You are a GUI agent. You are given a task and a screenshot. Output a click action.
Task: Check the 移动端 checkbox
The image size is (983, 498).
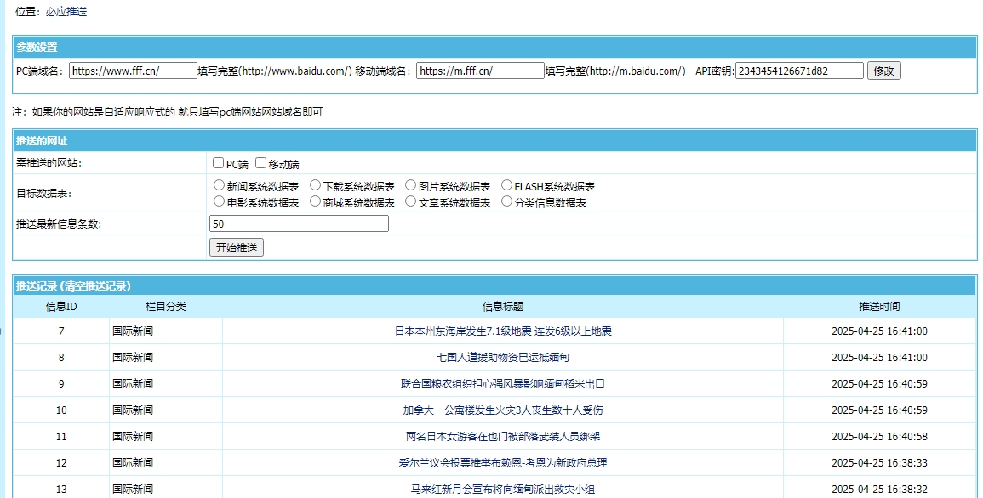point(261,163)
